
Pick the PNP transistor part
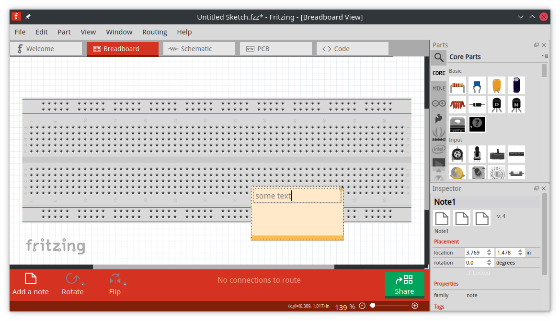(496, 105)
